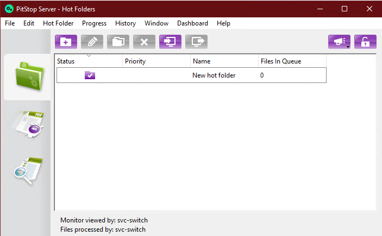Click the Import hot folder icon
The image size is (382, 236).
click(x=170, y=42)
